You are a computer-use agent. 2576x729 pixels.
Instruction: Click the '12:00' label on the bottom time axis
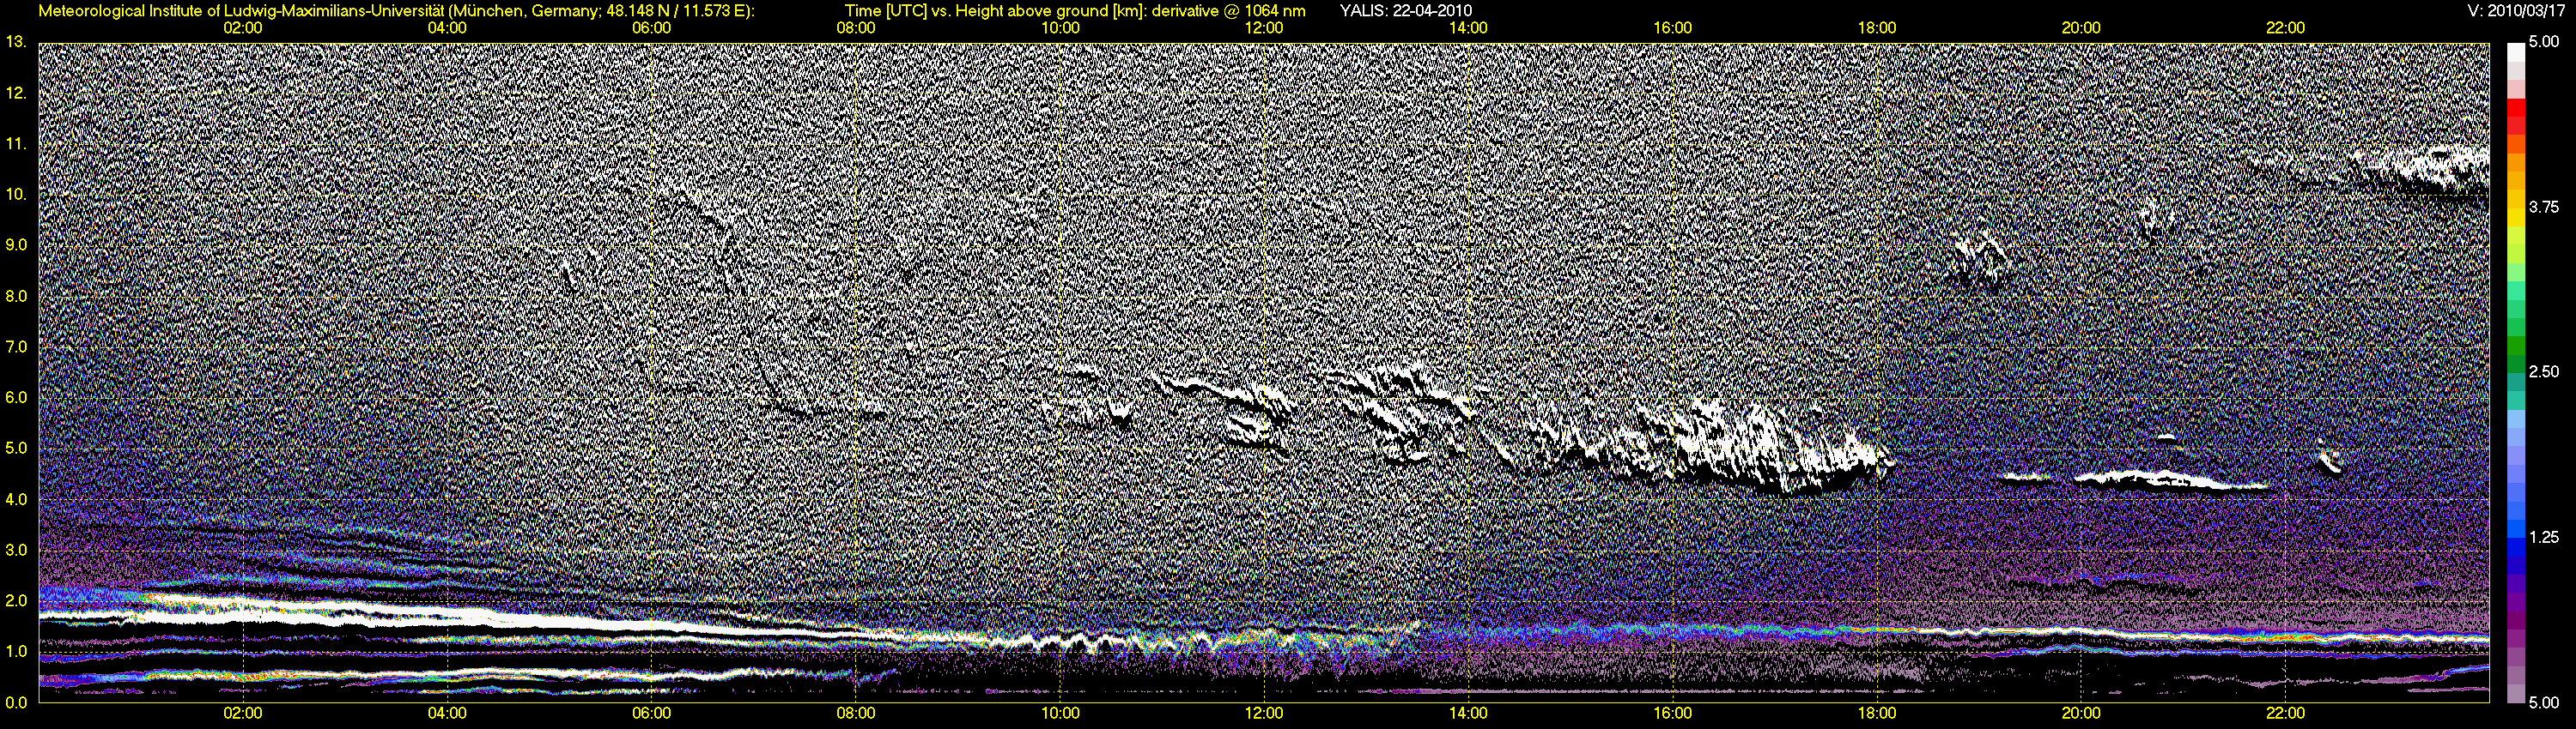[1264, 714]
